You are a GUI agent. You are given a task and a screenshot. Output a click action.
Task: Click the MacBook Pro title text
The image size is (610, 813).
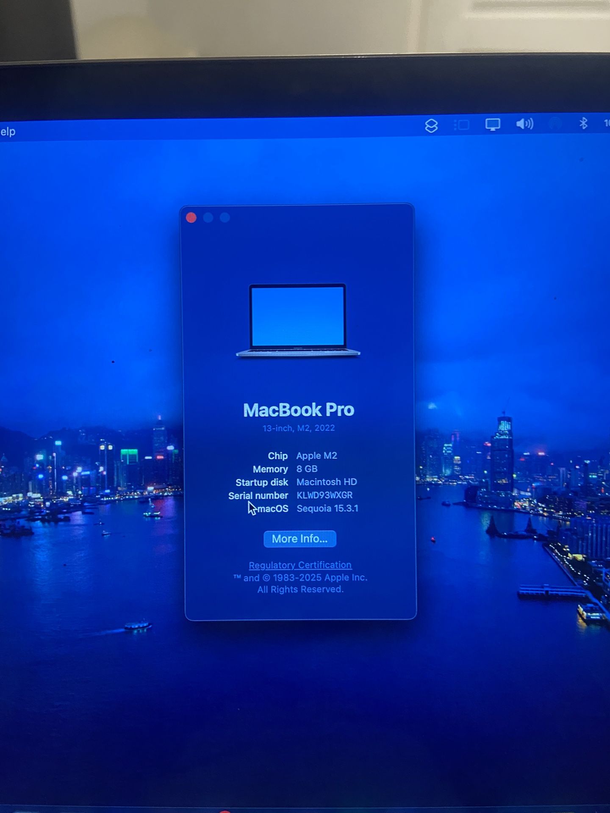pyautogui.click(x=299, y=410)
